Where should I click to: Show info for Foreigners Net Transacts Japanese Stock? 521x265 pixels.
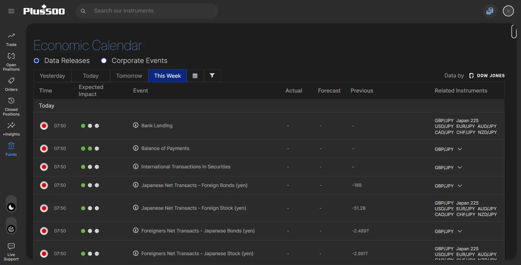(136, 253)
